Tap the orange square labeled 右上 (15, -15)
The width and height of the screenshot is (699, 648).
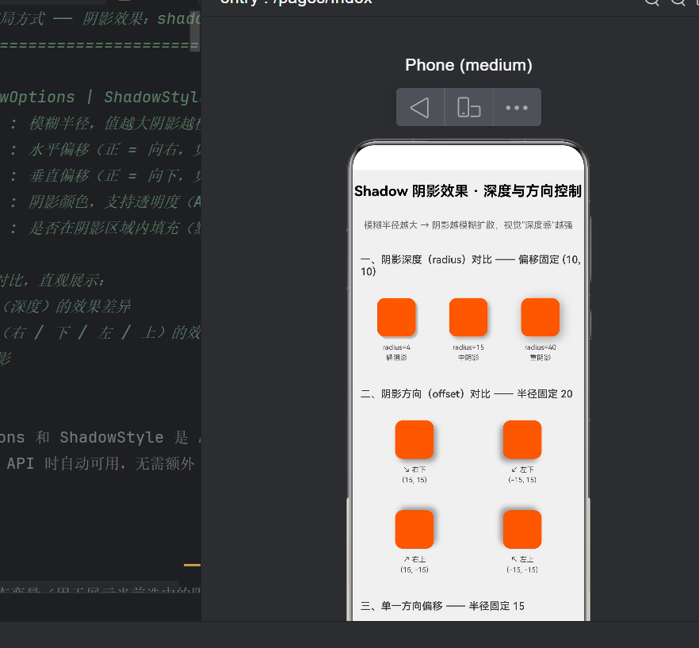click(x=414, y=529)
